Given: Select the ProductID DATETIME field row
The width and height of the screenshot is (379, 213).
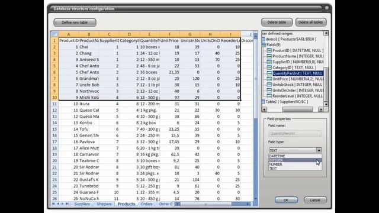Looking at the screenshot, I should pyautogui.click(x=298, y=50).
